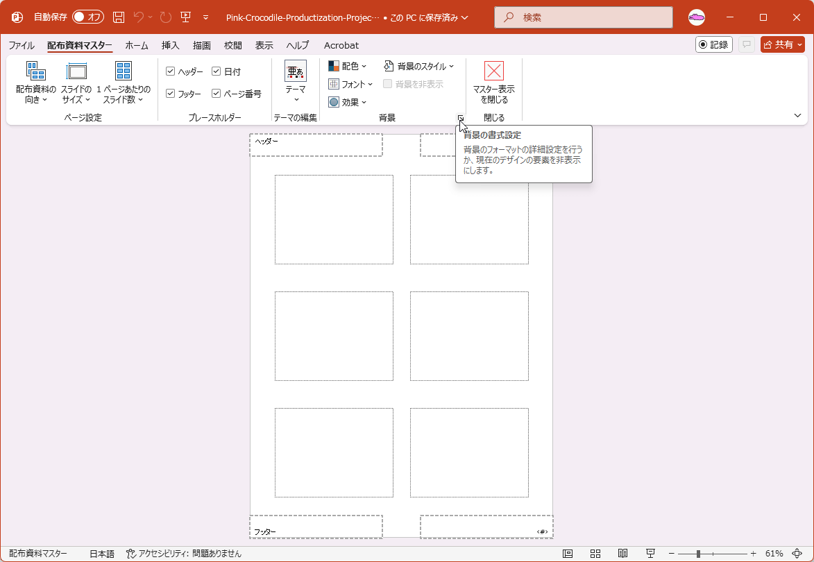Uncheck the ページ番号 checkbox
The image size is (814, 562).
pos(217,94)
